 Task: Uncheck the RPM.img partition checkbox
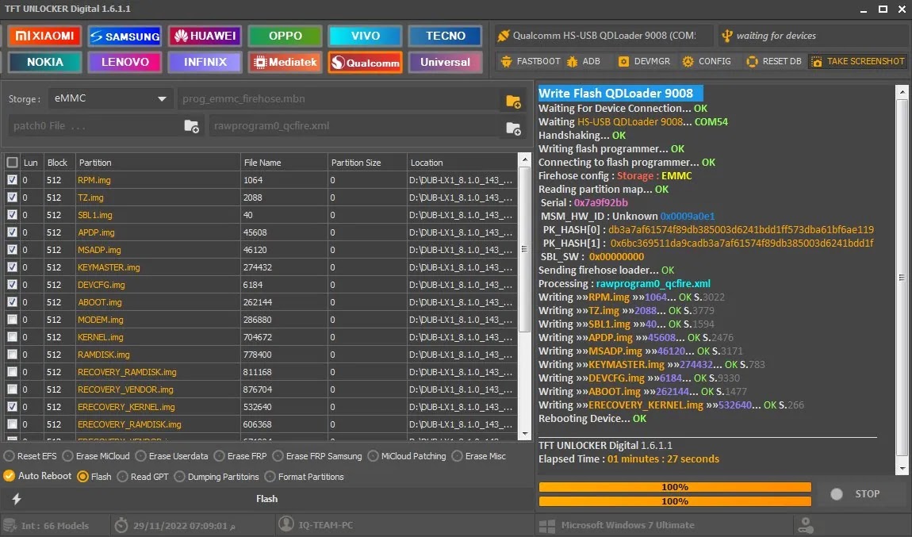point(12,180)
